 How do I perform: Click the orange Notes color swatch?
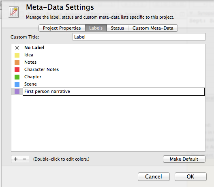[17, 62]
